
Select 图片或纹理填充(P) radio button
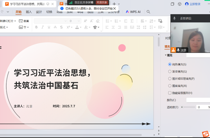tap(170, 79)
